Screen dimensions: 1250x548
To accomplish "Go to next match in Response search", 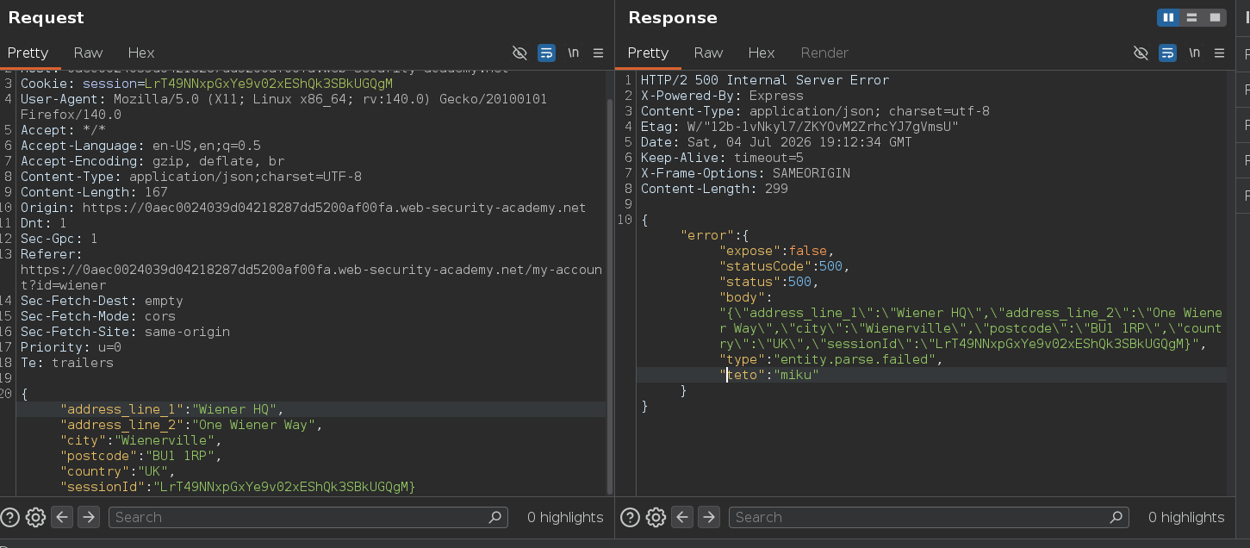I will (x=708, y=517).
